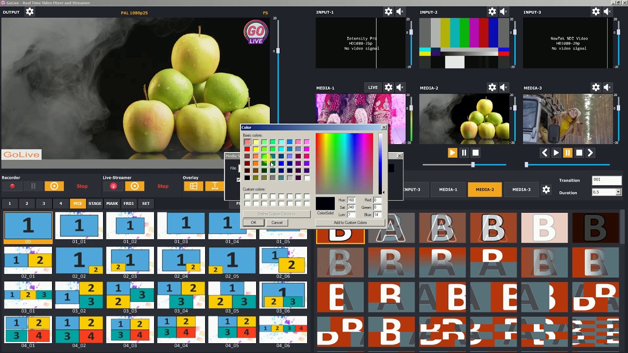Switch to layout tab 4
This screenshot has width=628, height=353.
tap(60, 203)
